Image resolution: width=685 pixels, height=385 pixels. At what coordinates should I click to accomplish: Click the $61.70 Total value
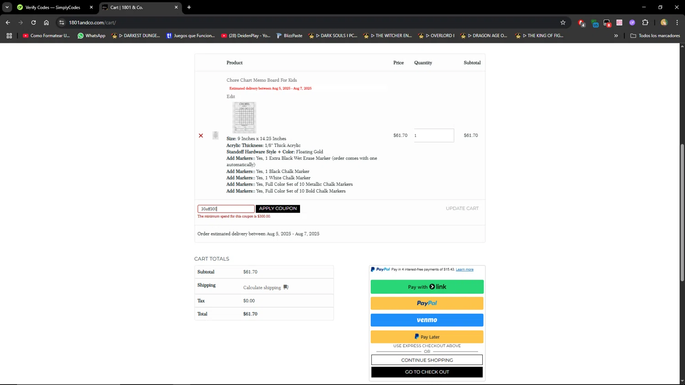coord(250,314)
